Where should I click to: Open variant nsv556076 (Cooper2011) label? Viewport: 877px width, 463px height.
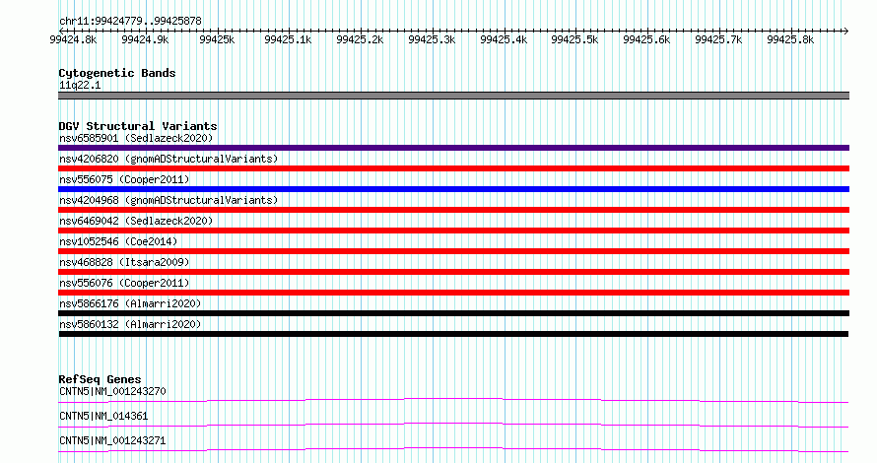125,283
